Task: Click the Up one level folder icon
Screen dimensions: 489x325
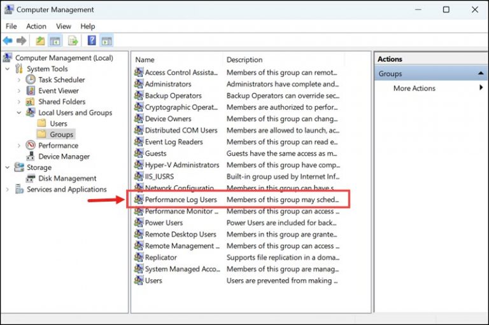Action: coord(40,41)
